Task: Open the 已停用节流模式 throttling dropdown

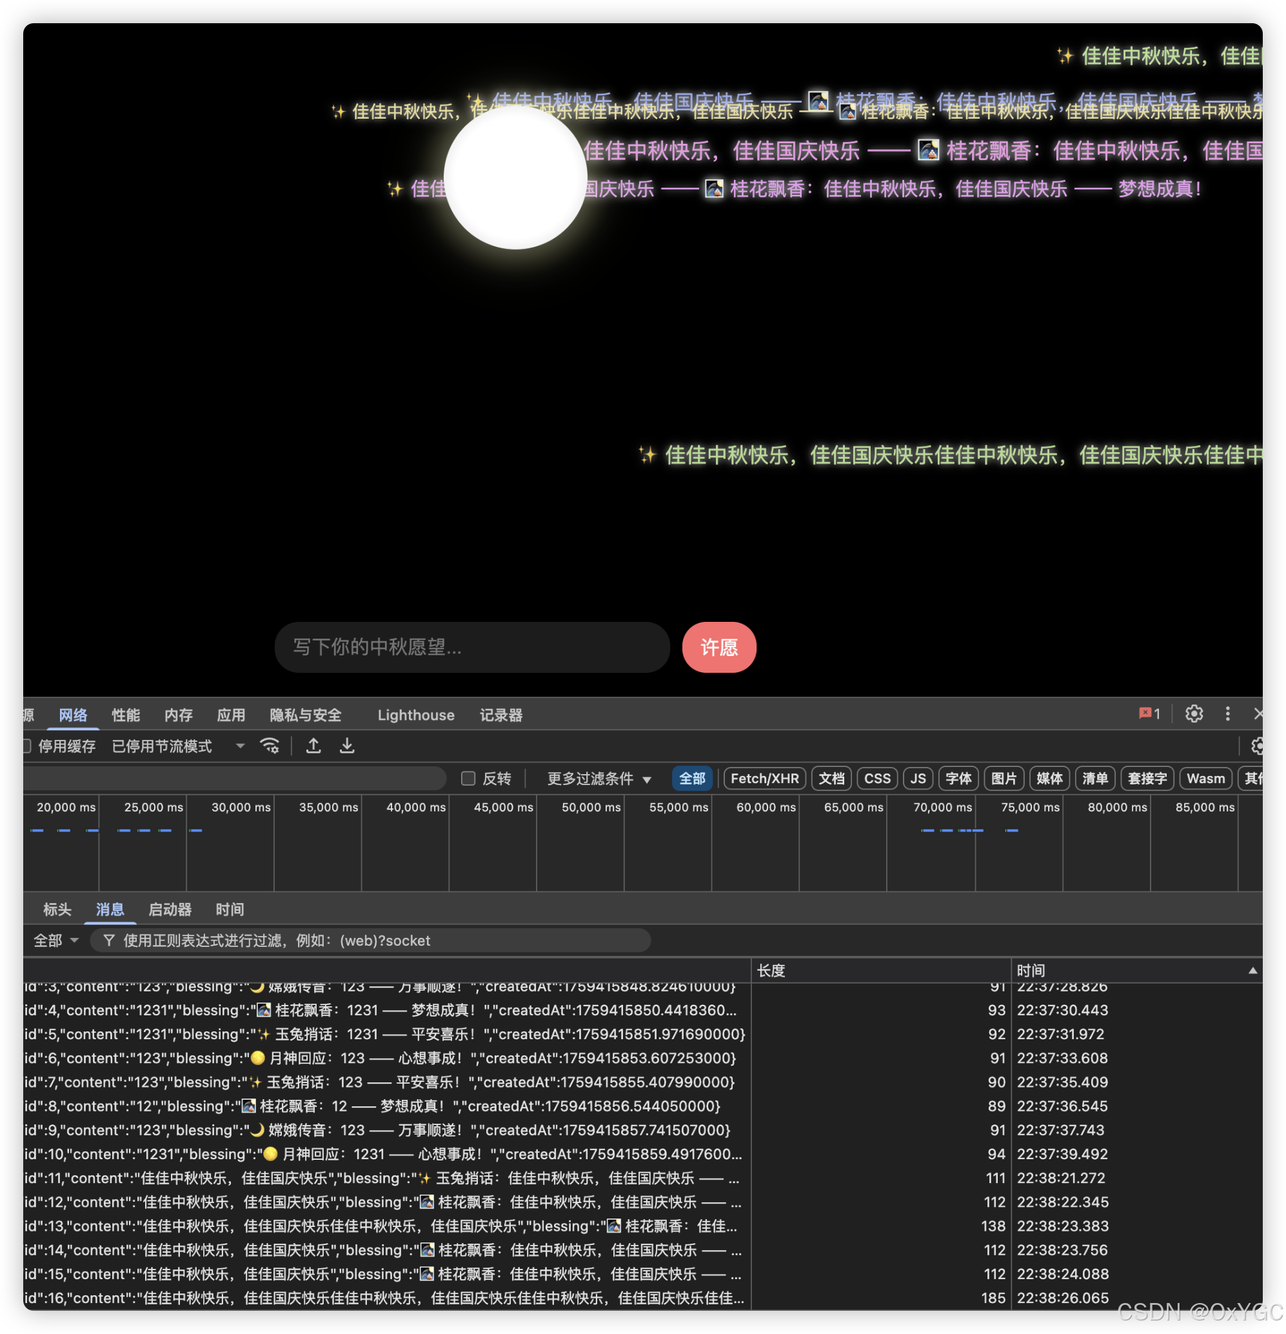Action: pos(177,746)
